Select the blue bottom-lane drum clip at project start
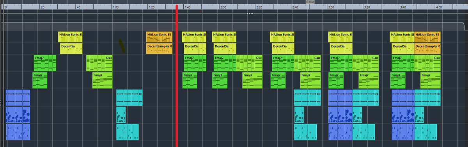 pyautogui.click(x=18, y=132)
